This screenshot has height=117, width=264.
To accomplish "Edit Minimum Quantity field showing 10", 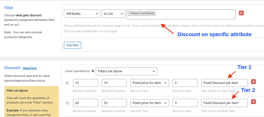I will coord(85,83).
